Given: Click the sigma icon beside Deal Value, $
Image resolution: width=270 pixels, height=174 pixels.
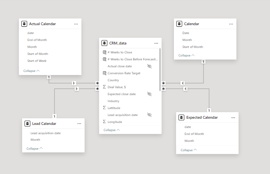Looking at the screenshot, I should pos(105,87).
